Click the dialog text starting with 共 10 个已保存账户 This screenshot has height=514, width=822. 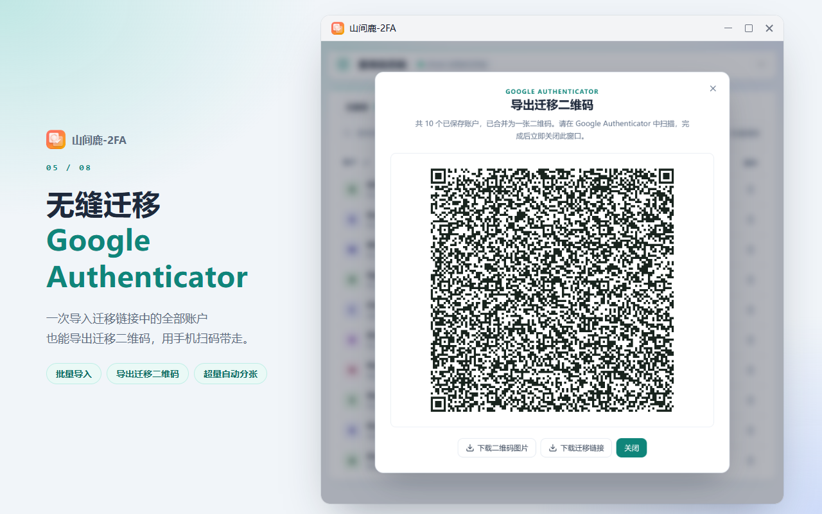click(552, 129)
